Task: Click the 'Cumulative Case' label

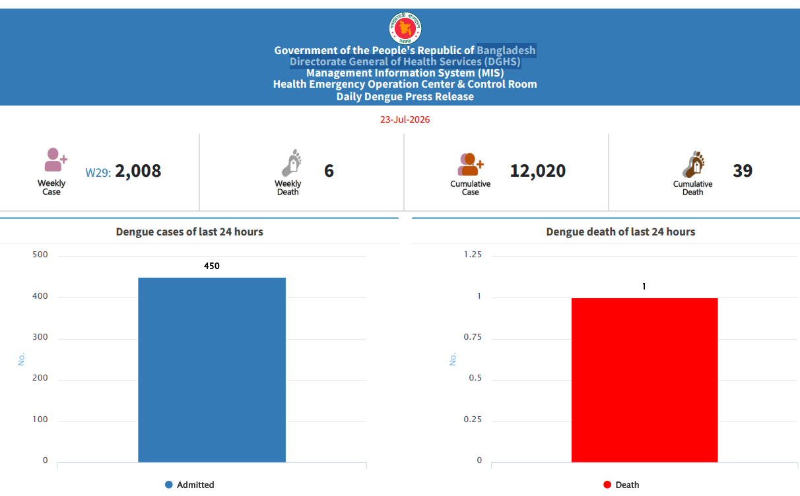Action: coord(471,188)
